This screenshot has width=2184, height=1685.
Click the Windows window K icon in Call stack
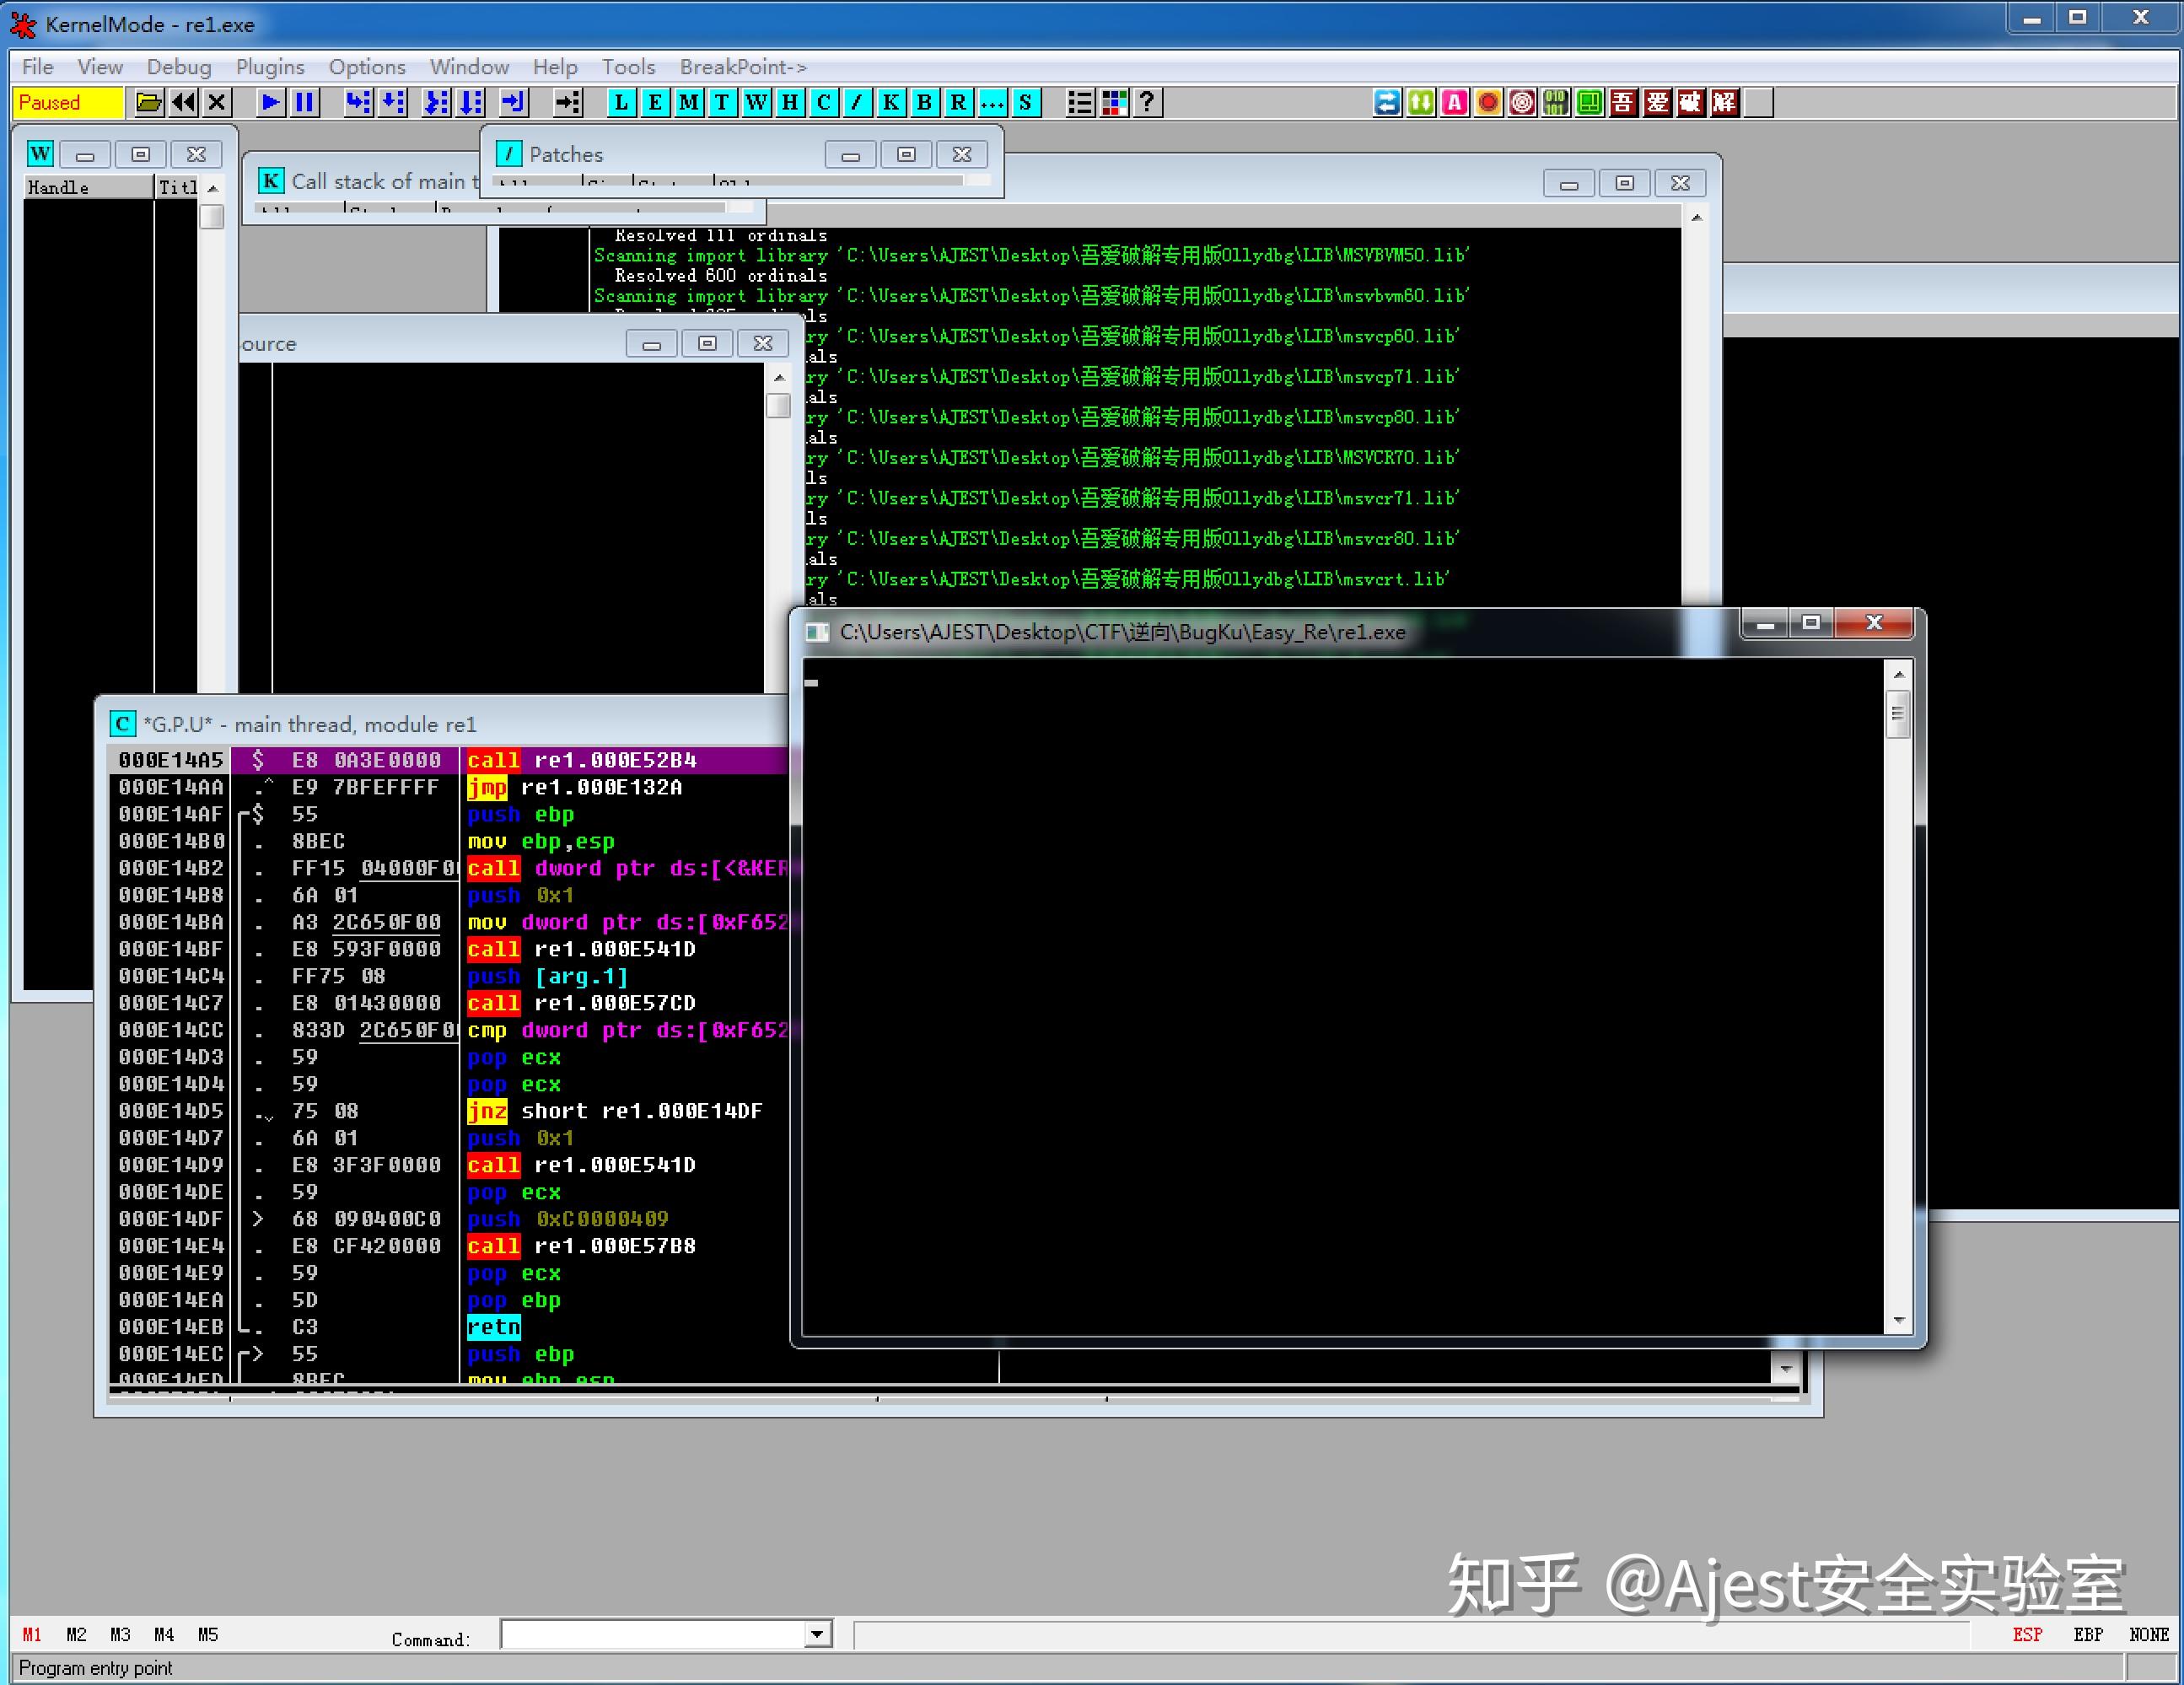click(x=270, y=181)
